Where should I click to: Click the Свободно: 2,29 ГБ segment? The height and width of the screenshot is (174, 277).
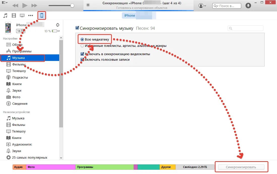[x=195, y=167]
